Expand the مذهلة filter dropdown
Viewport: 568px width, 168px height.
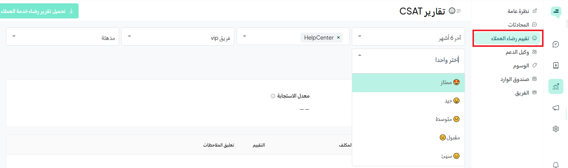pos(63,37)
